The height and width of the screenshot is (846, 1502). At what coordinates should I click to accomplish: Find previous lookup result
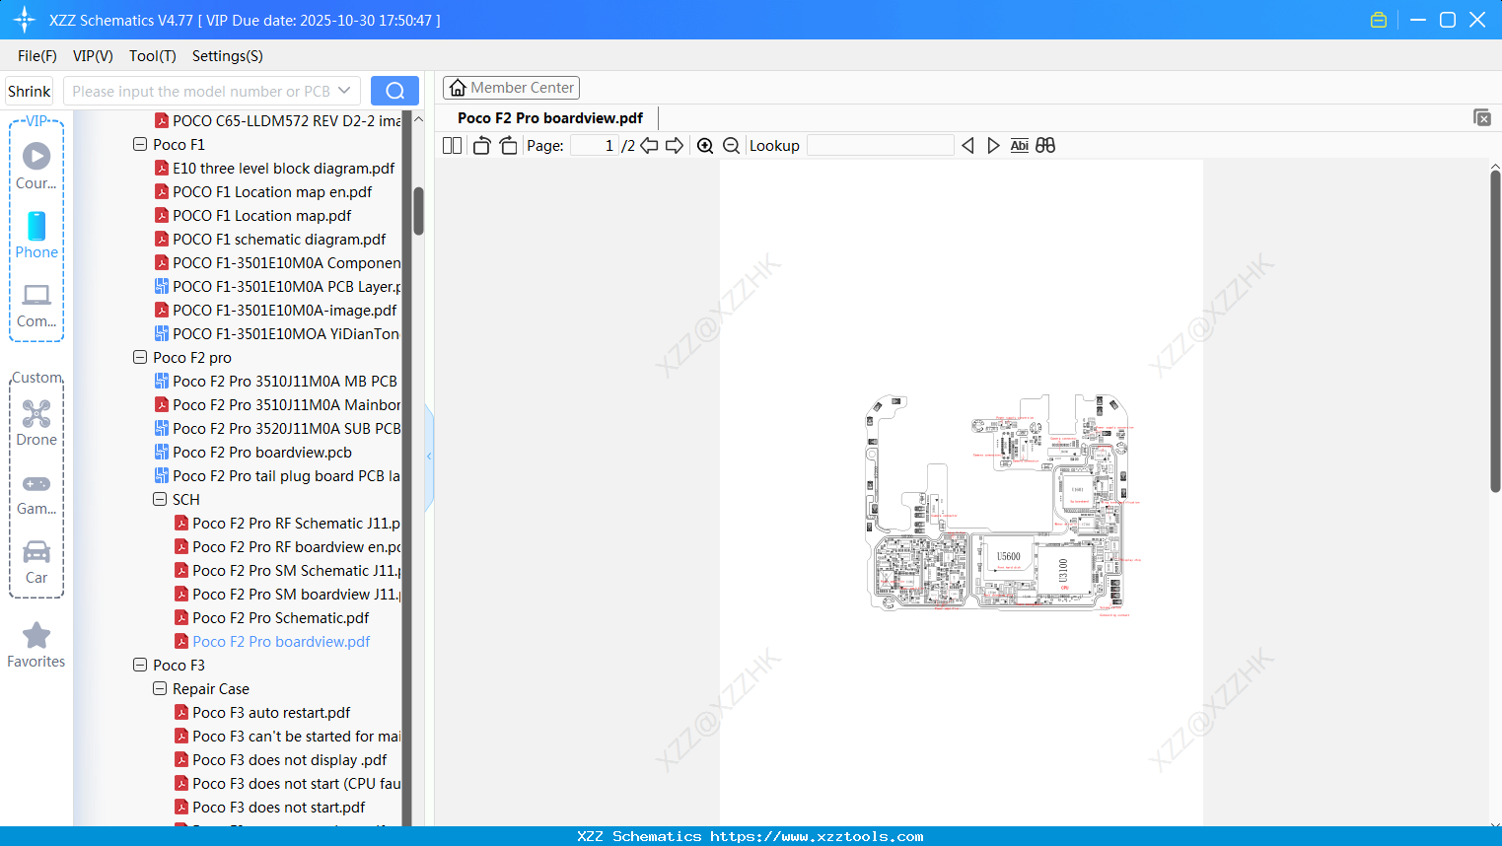pos(967,146)
